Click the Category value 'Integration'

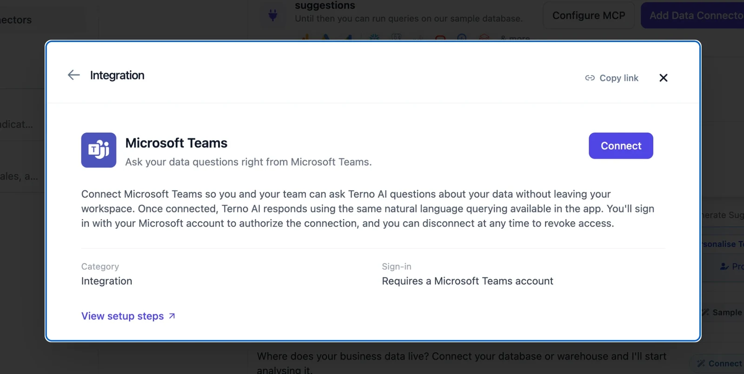[106, 281]
